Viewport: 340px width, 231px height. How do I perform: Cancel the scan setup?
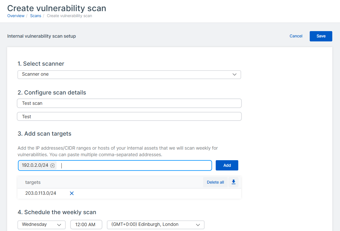pos(296,36)
